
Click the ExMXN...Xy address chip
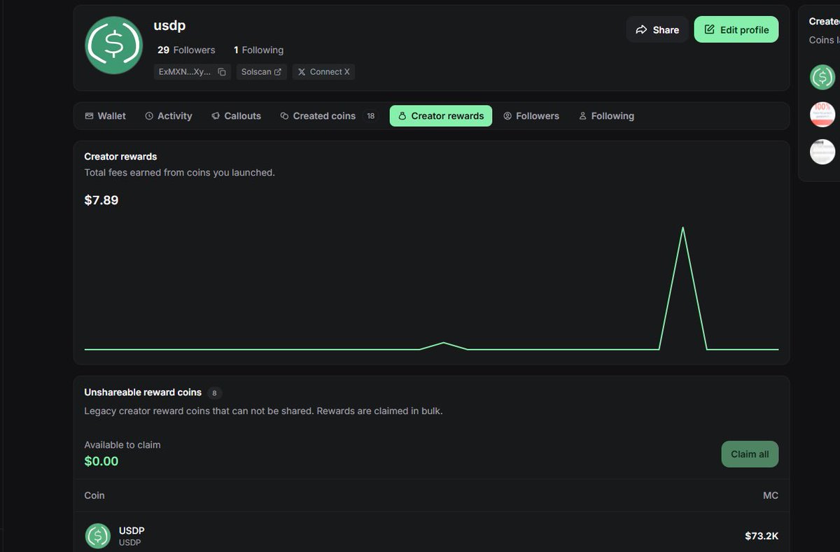192,71
